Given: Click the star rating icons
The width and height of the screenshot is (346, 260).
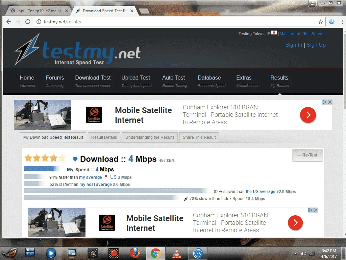Looking at the screenshot, I should point(45,158).
